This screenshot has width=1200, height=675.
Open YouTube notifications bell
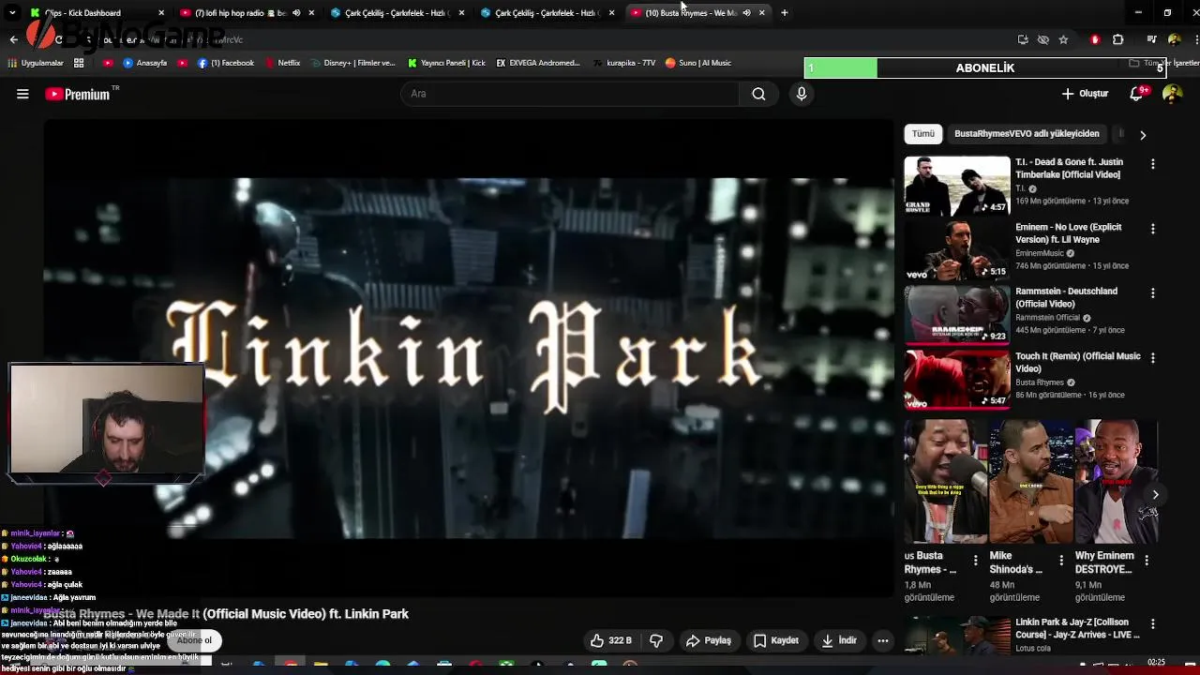tap(1137, 94)
